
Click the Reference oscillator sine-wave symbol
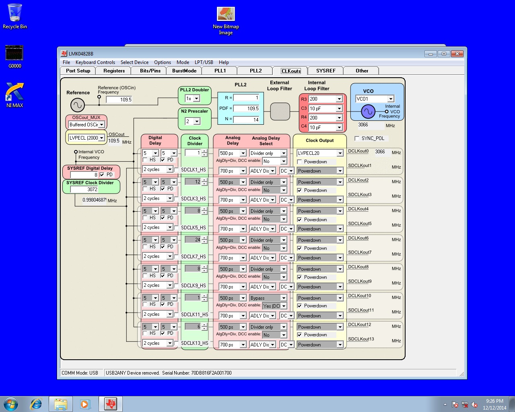pyautogui.click(x=77, y=105)
